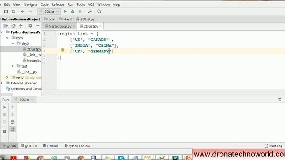Open the Run menu
Screen dimensions: 285x160
click(70, 4)
